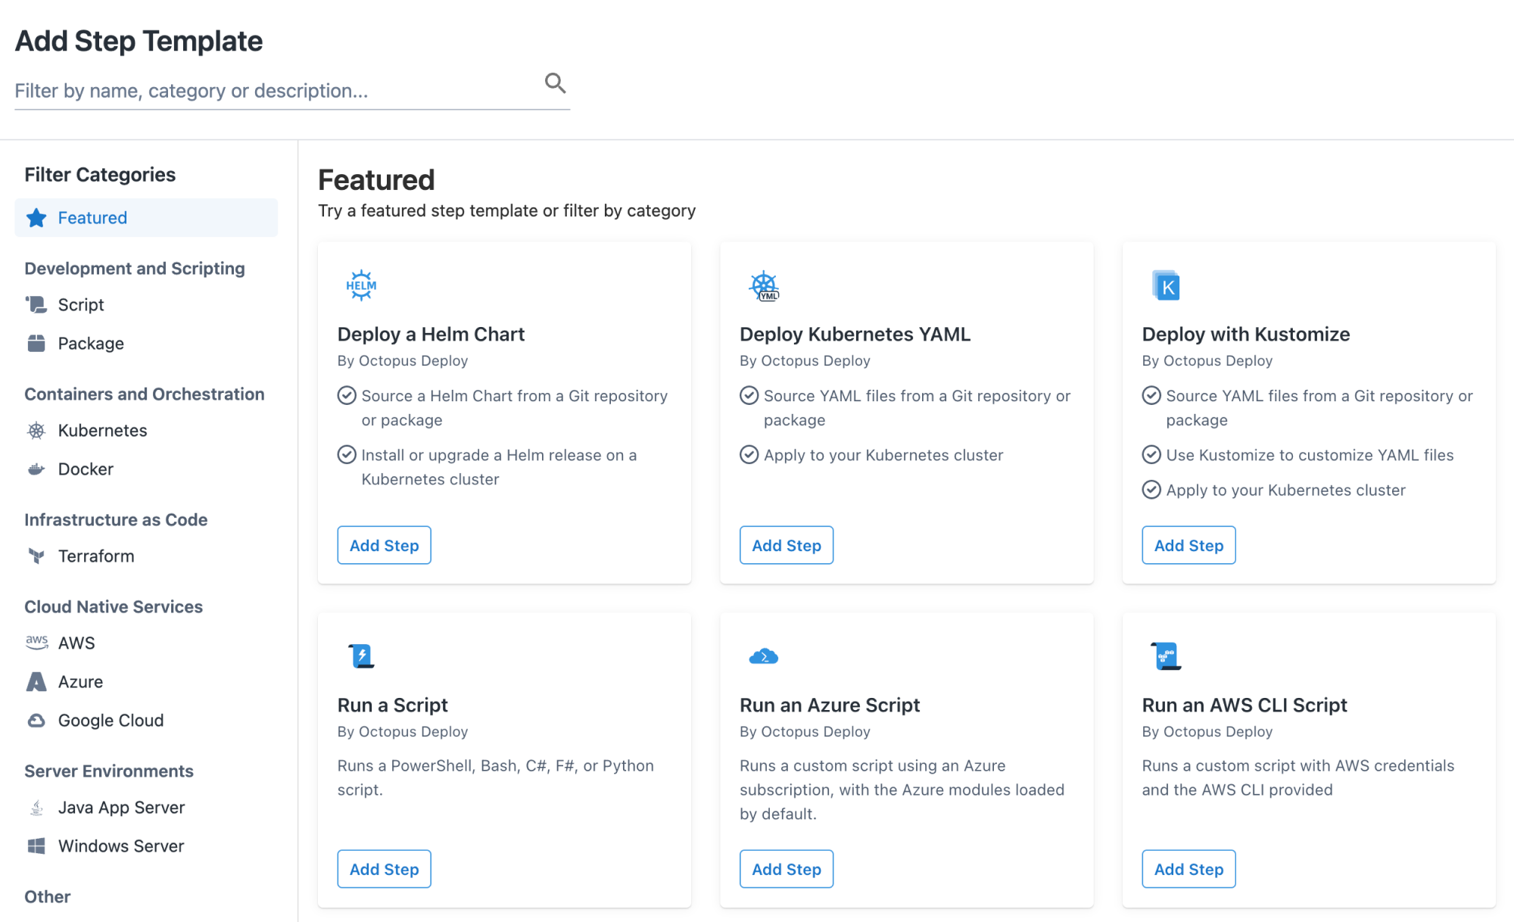Click the Containers and Orchestration heading

[x=145, y=394]
